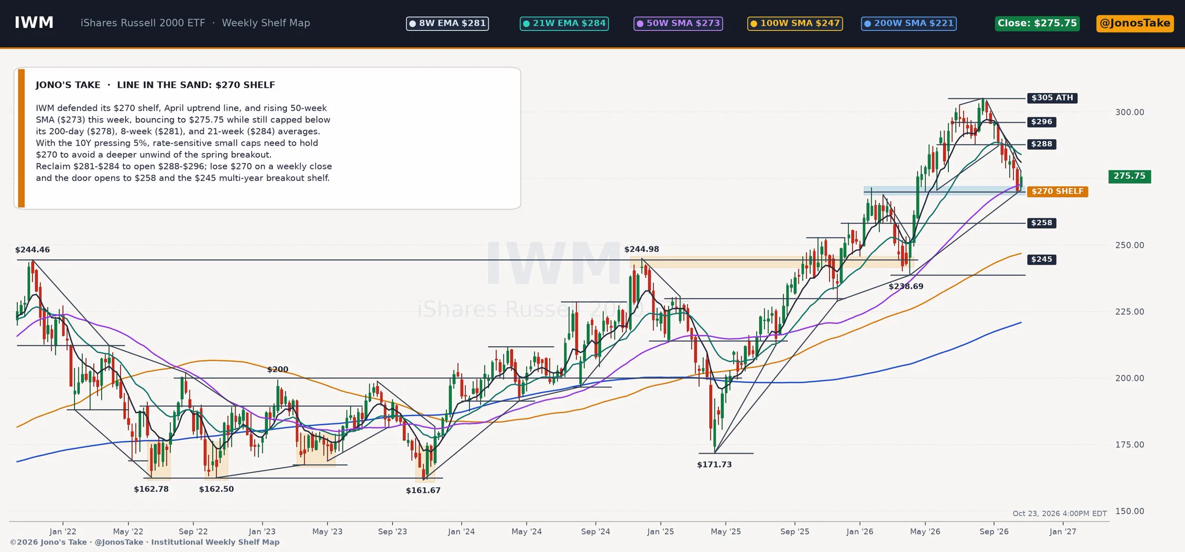Select the $258 level label
The image size is (1185, 552).
[1042, 223]
